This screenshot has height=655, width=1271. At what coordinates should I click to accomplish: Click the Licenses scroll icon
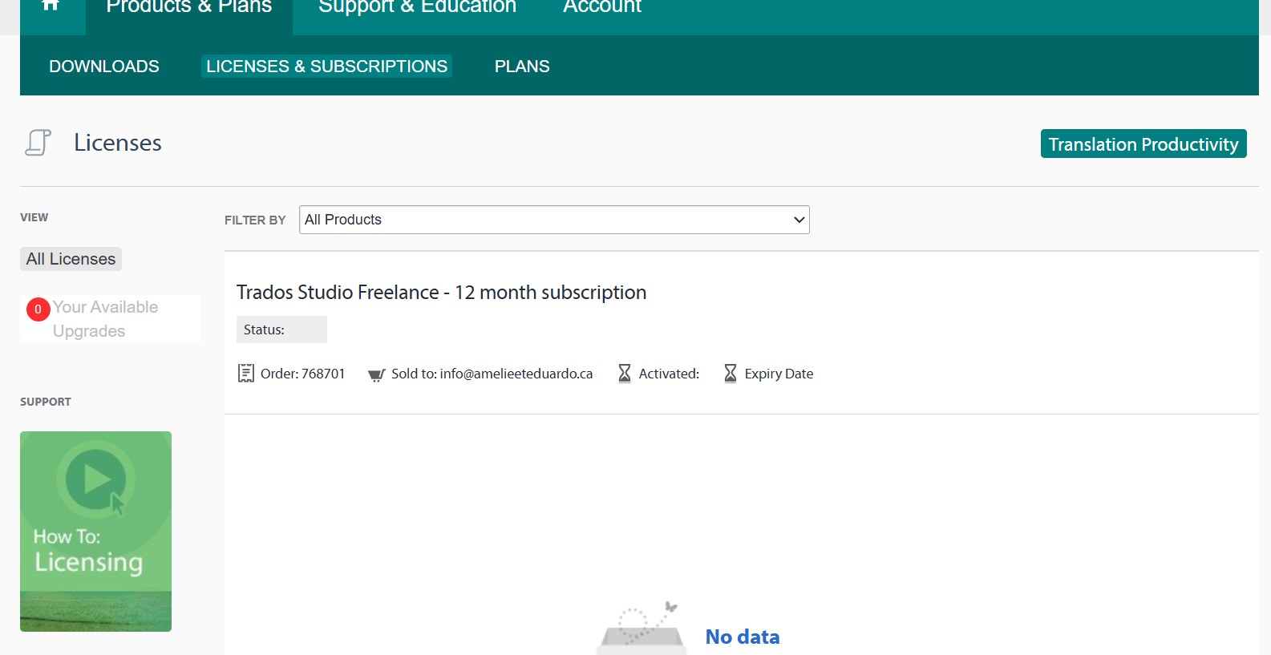click(x=38, y=143)
